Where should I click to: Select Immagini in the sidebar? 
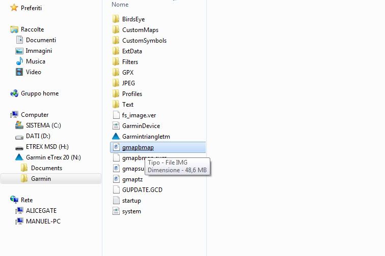tap(39, 51)
